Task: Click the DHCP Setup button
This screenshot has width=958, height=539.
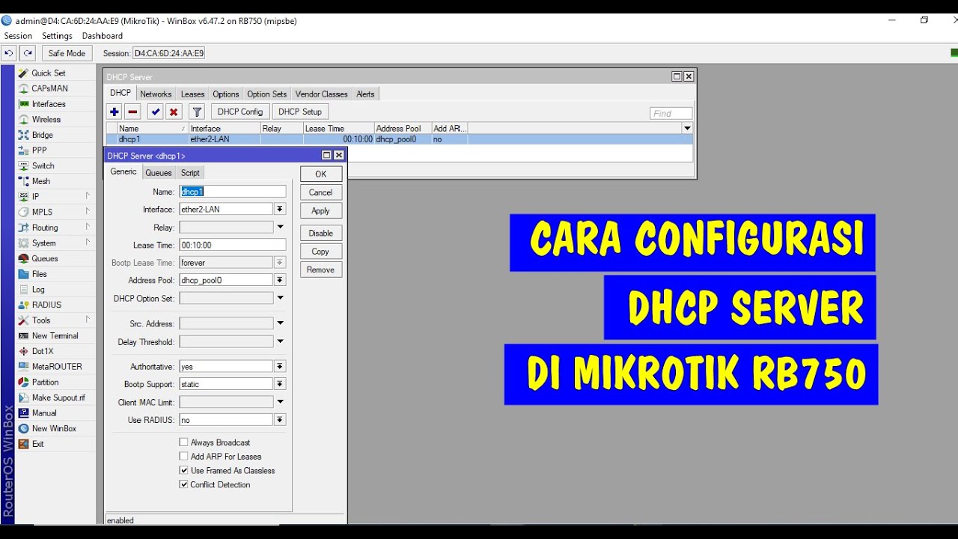Action: click(300, 112)
